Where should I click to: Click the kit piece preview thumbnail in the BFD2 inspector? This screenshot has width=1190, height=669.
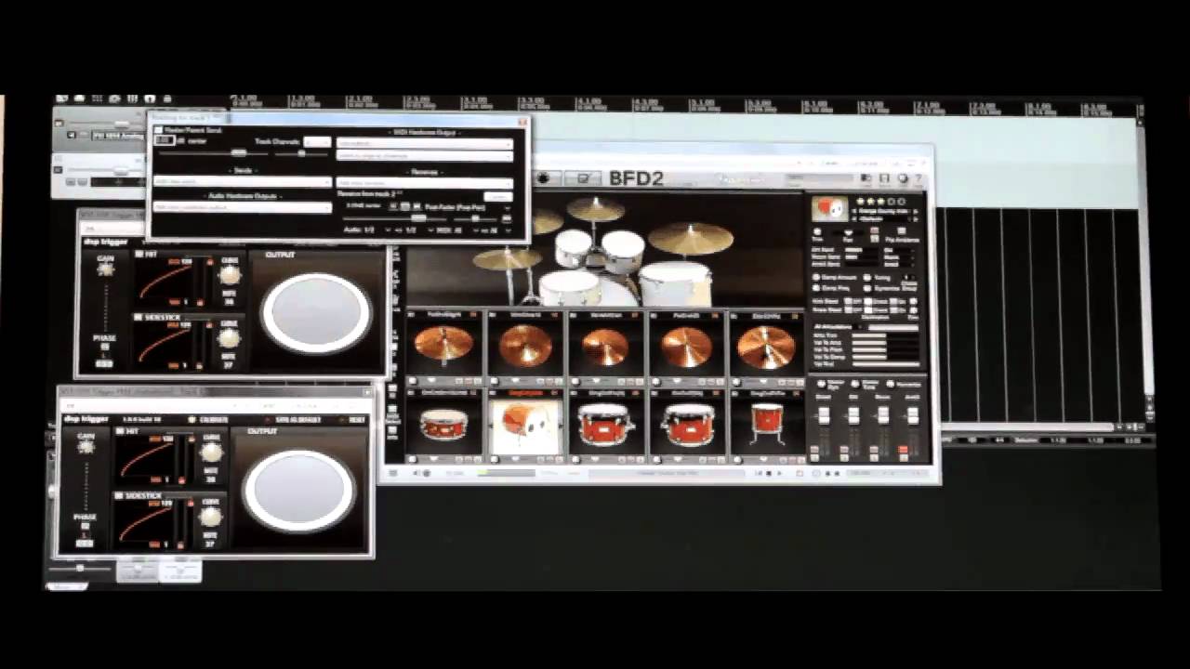click(x=828, y=209)
